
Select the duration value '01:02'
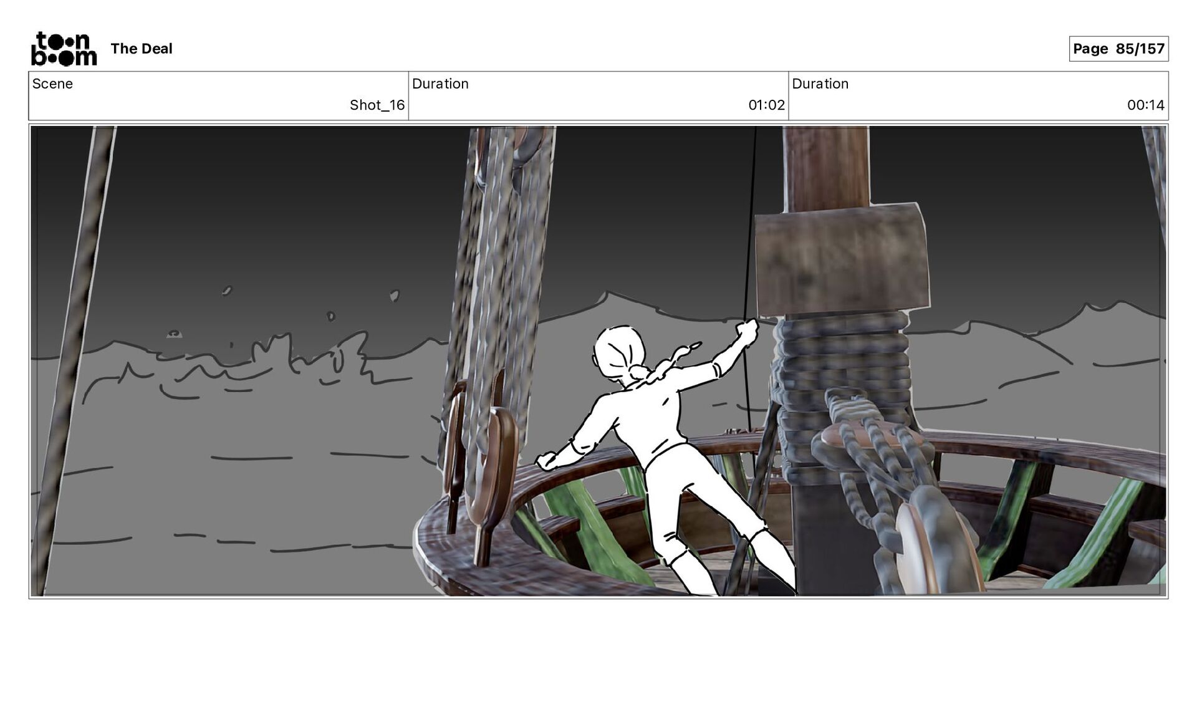coord(766,105)
